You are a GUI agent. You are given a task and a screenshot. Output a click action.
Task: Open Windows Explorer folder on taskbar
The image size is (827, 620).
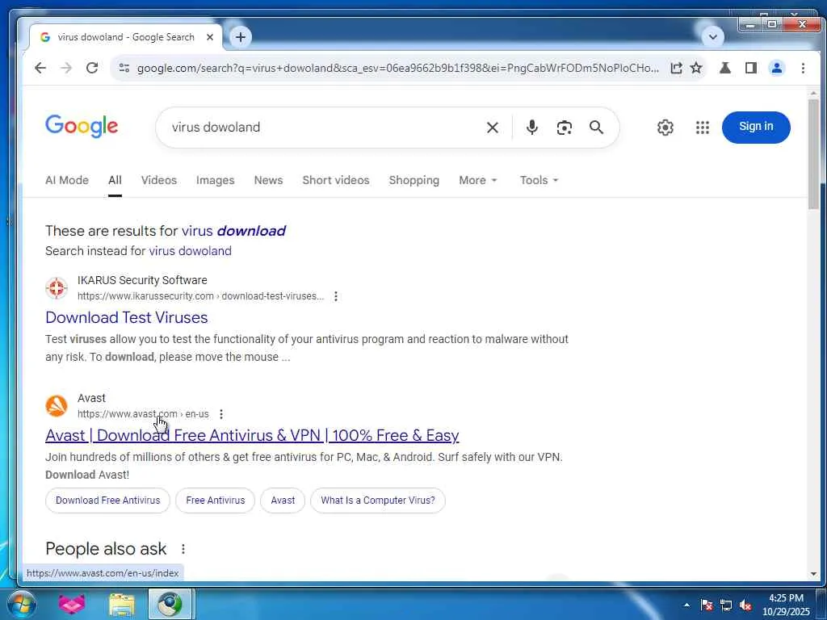tap(122, 604)
